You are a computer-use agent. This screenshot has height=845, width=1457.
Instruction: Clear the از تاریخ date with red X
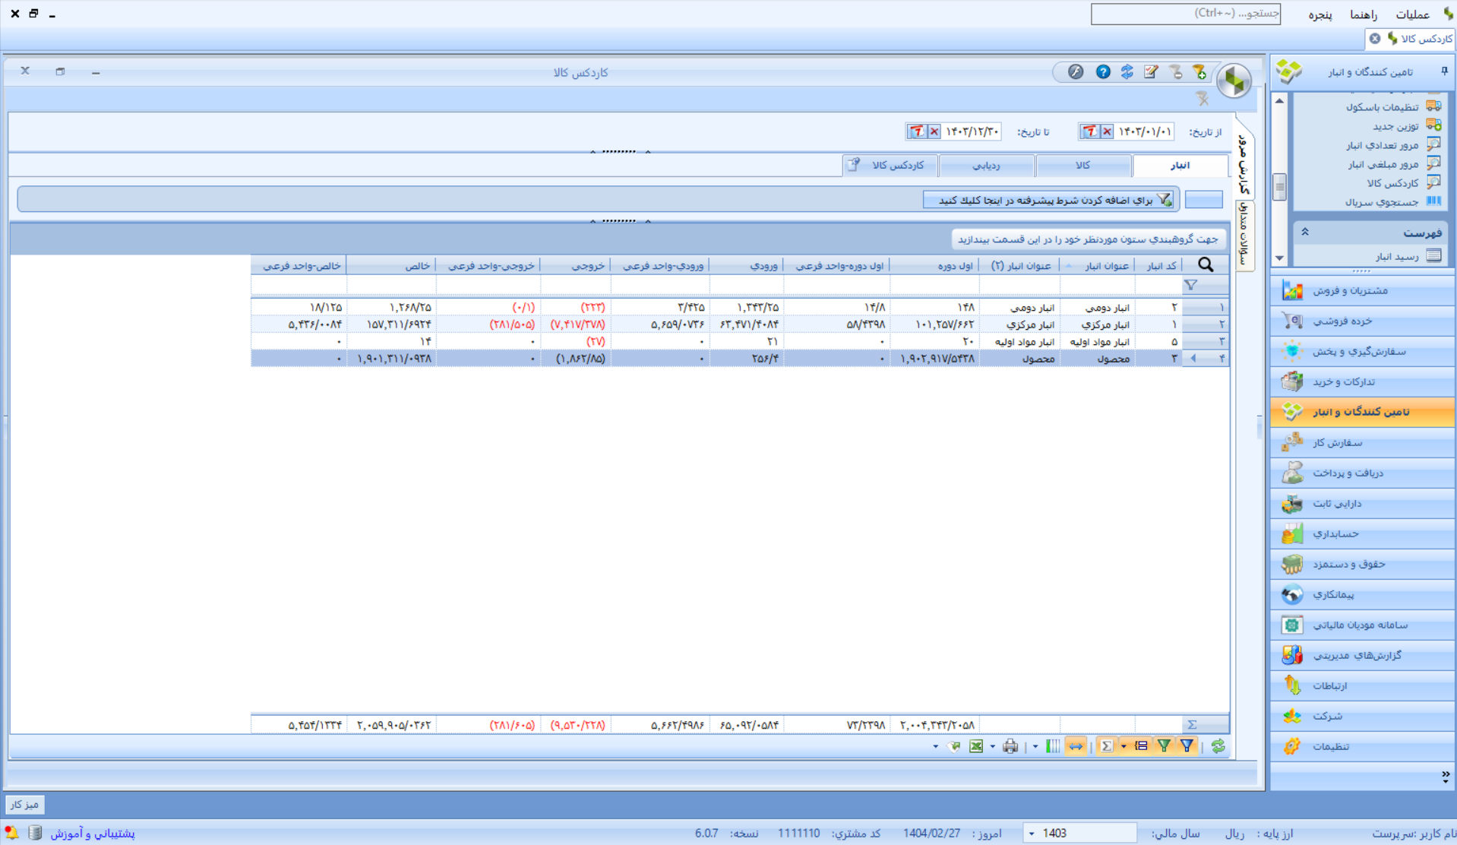point(1107,131)
